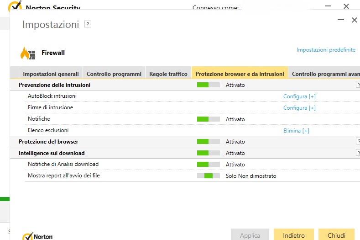This screenshot has width=360, height=240.
Task: Click Impostazioni predefinite link
Action: pos(326,50)
